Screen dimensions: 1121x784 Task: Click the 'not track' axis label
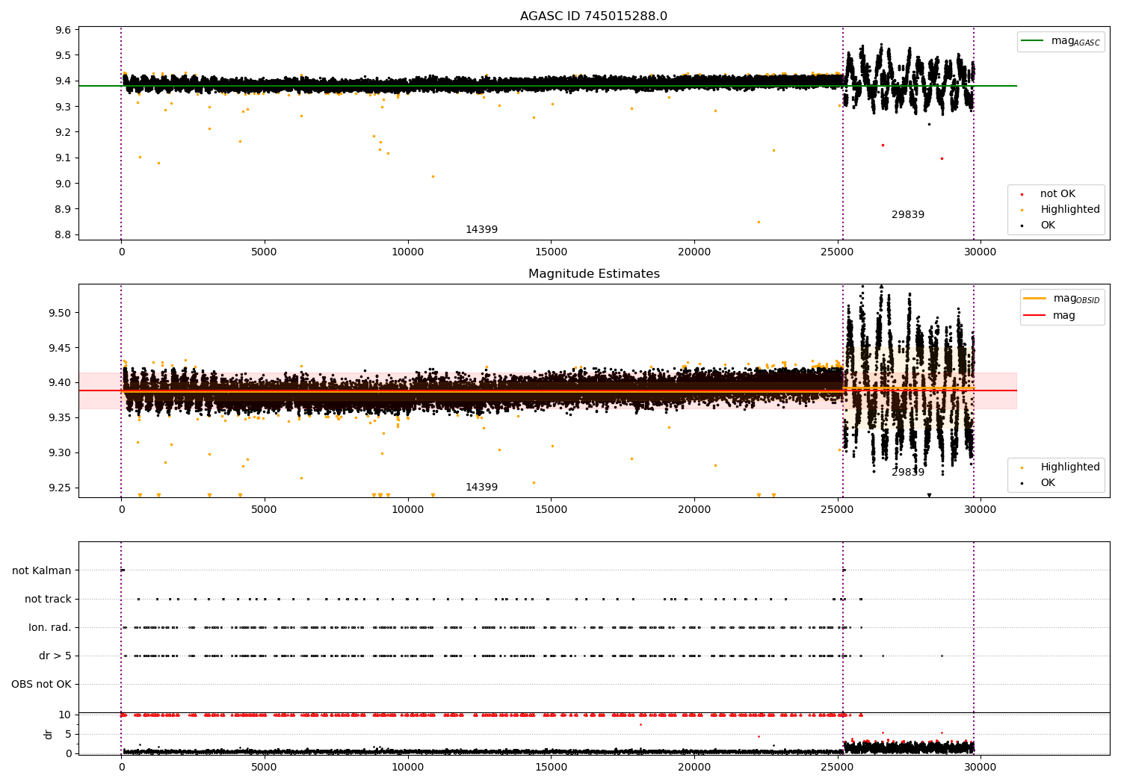point(48,599)
